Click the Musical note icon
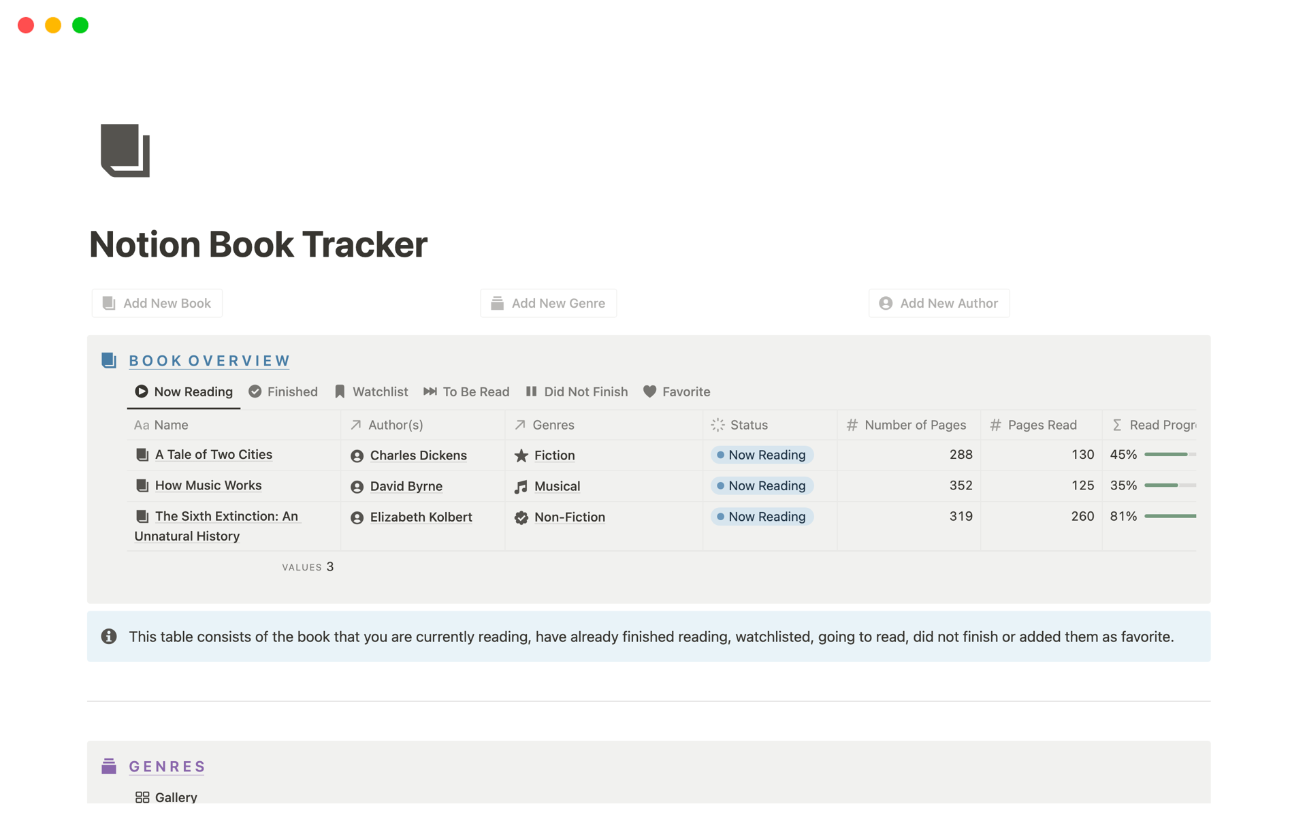The width and height of the screenshot is (1307, 817). click(x=521, y=486)
